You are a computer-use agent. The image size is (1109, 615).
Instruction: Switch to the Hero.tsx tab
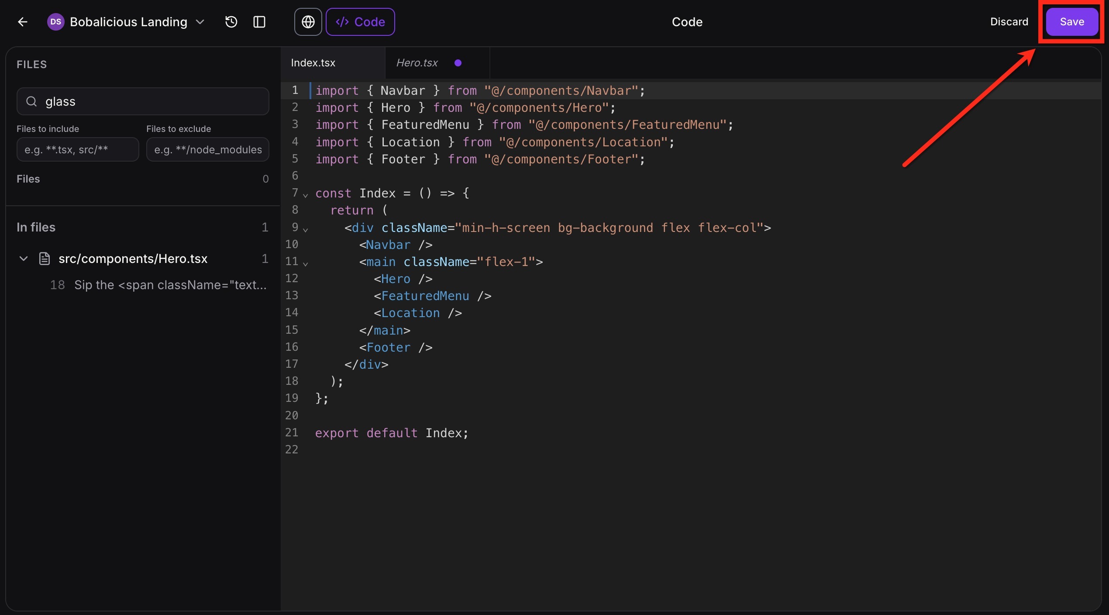click(x=417, y=63)
